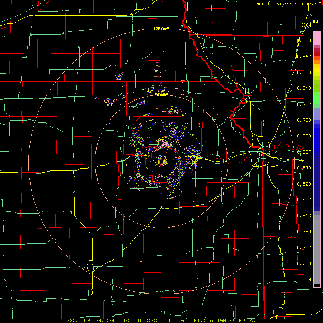Screen dimensions: 323x323
Task: Click the 50 NMI range ring label
Action: [x=161, y=95]
